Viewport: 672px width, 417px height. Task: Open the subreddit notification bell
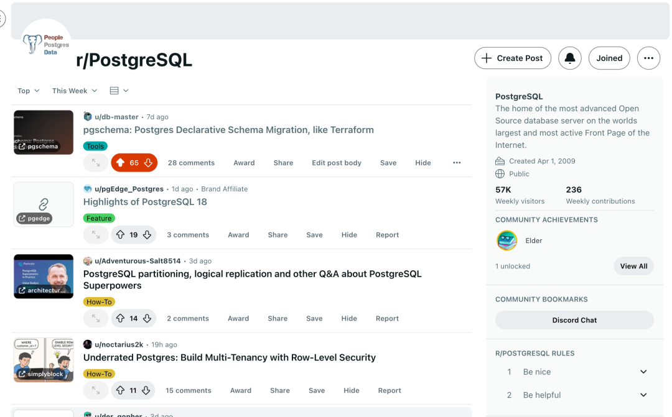(x=569, y=58)
